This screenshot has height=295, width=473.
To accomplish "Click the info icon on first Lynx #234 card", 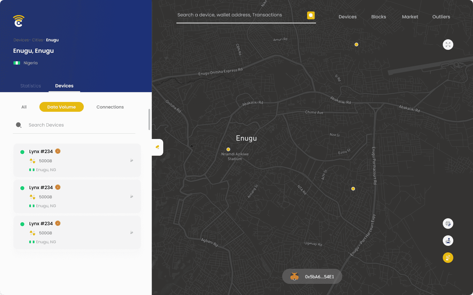I will pos(58,151).
